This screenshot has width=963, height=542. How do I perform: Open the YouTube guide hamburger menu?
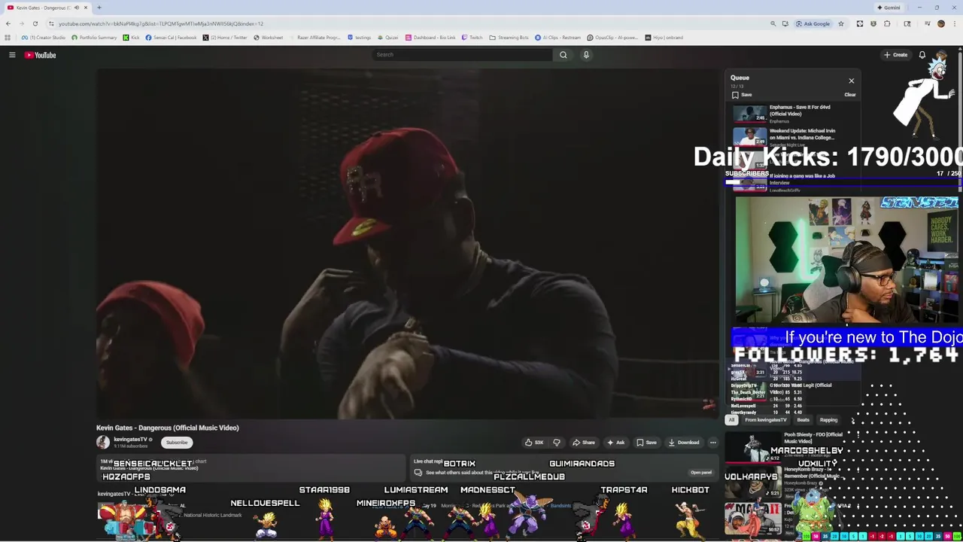pyautogui.click(x=12, y=55)
